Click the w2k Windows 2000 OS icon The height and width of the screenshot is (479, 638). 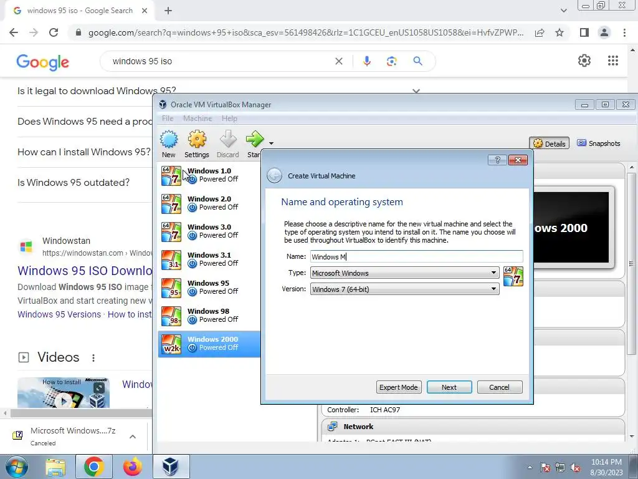[x=171, y=344]
